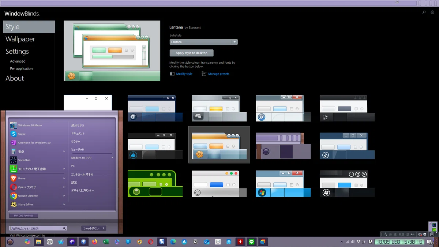Select the highlighted Lantana style thumbnail with flower

point(219,145)
